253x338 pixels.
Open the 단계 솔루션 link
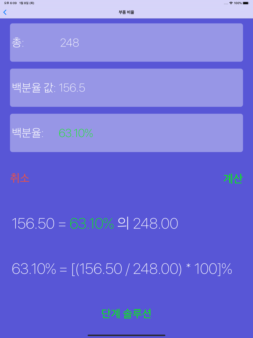point(126,314)
